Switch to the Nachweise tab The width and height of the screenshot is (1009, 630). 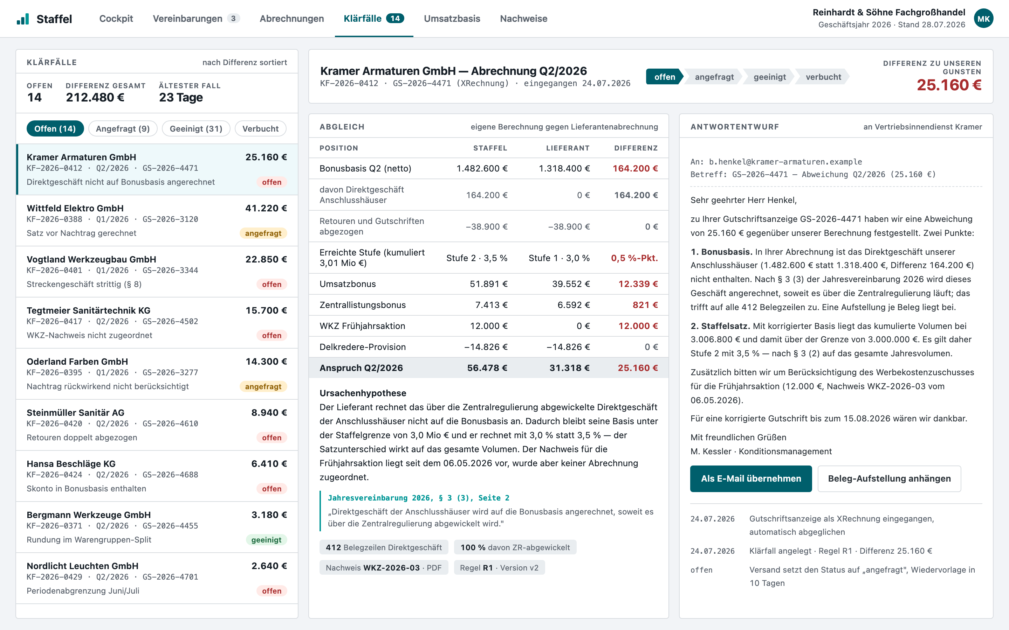523,19
